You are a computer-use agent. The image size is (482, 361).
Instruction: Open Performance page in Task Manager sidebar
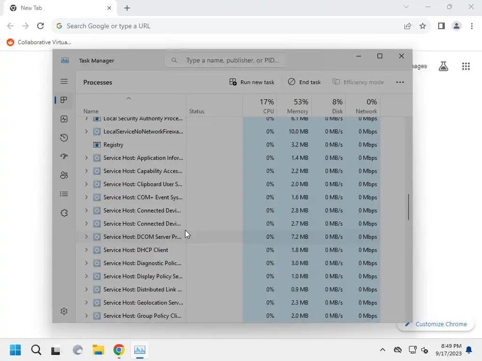[x=64, y=119]
